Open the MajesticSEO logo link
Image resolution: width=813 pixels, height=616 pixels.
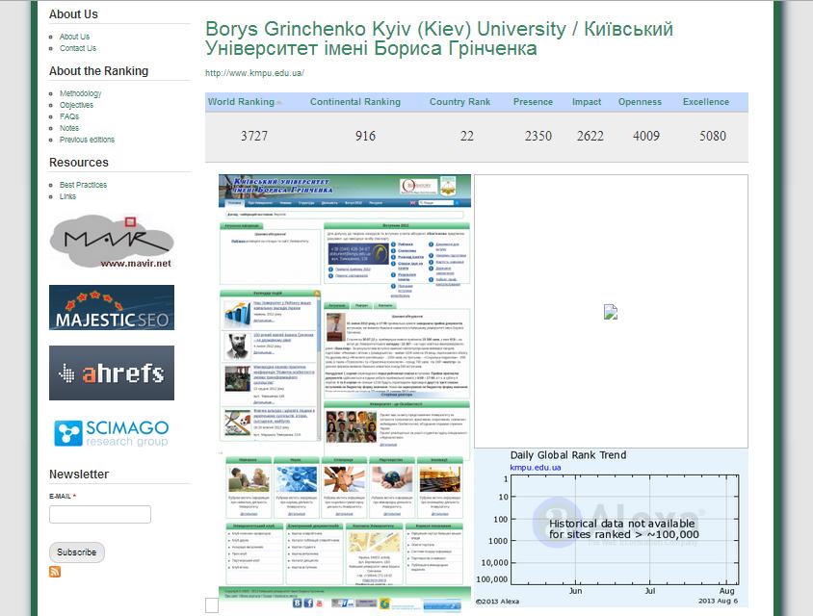(112, 307)
